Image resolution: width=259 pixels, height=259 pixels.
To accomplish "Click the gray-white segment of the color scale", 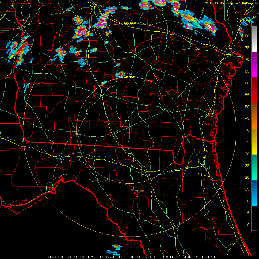I will click(254, 39).
